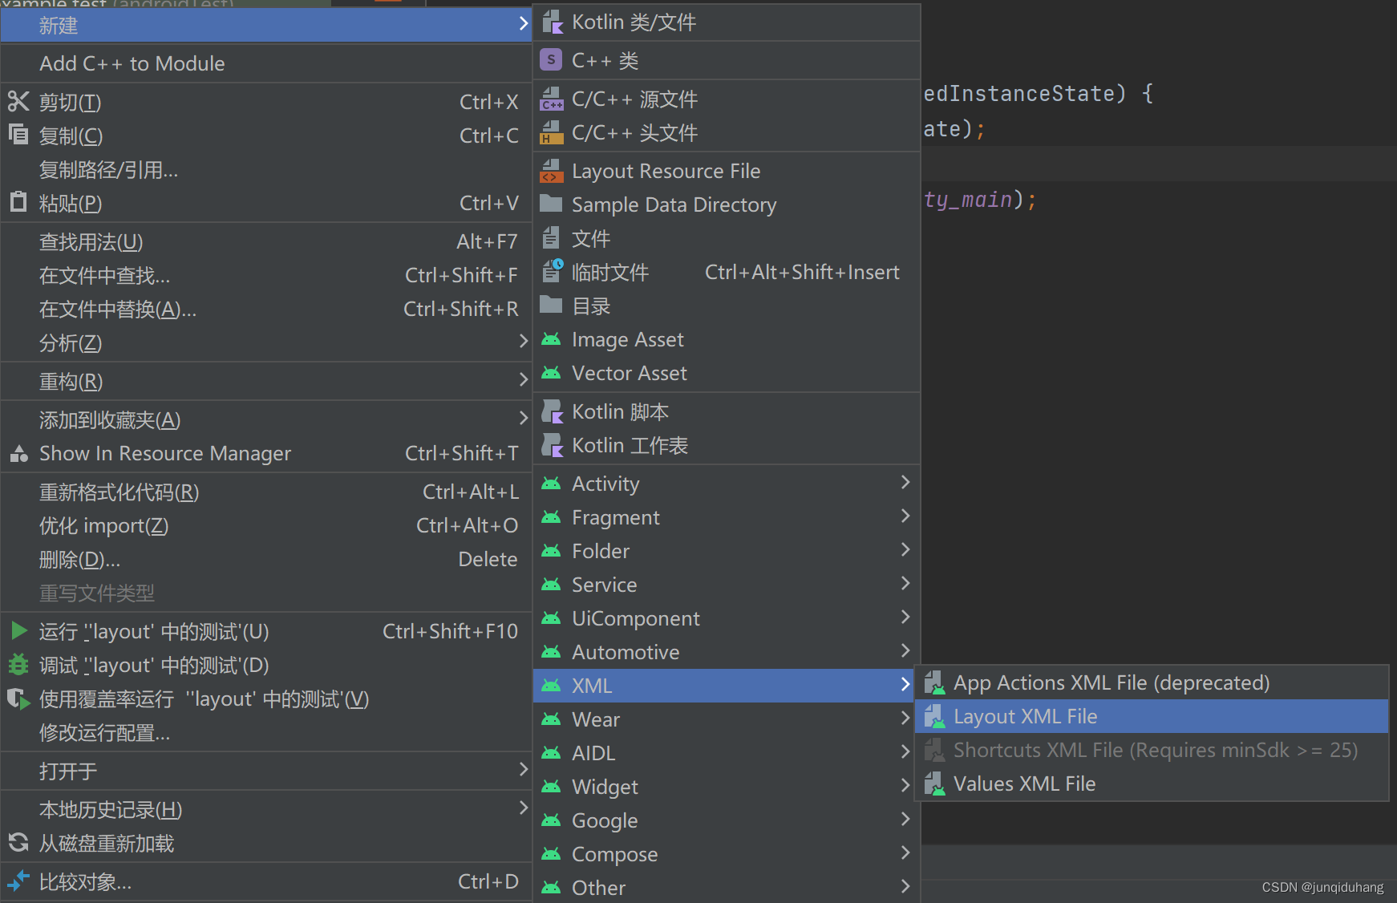Click the Layout XML File icon

click(x=934, y=716)
